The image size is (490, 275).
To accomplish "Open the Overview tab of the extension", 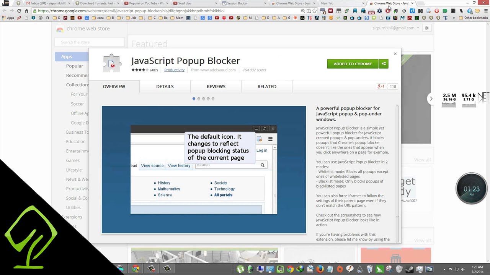I will (114, 86).
